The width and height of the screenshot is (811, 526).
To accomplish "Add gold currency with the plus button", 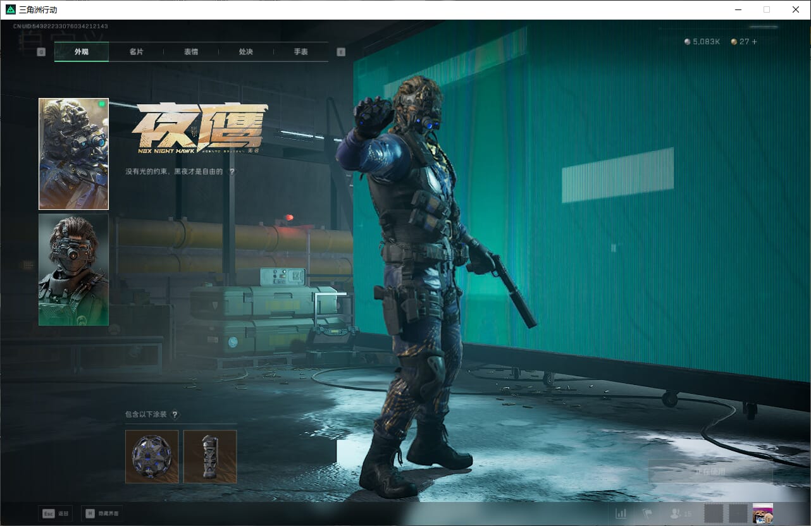I will coord(754,42).
